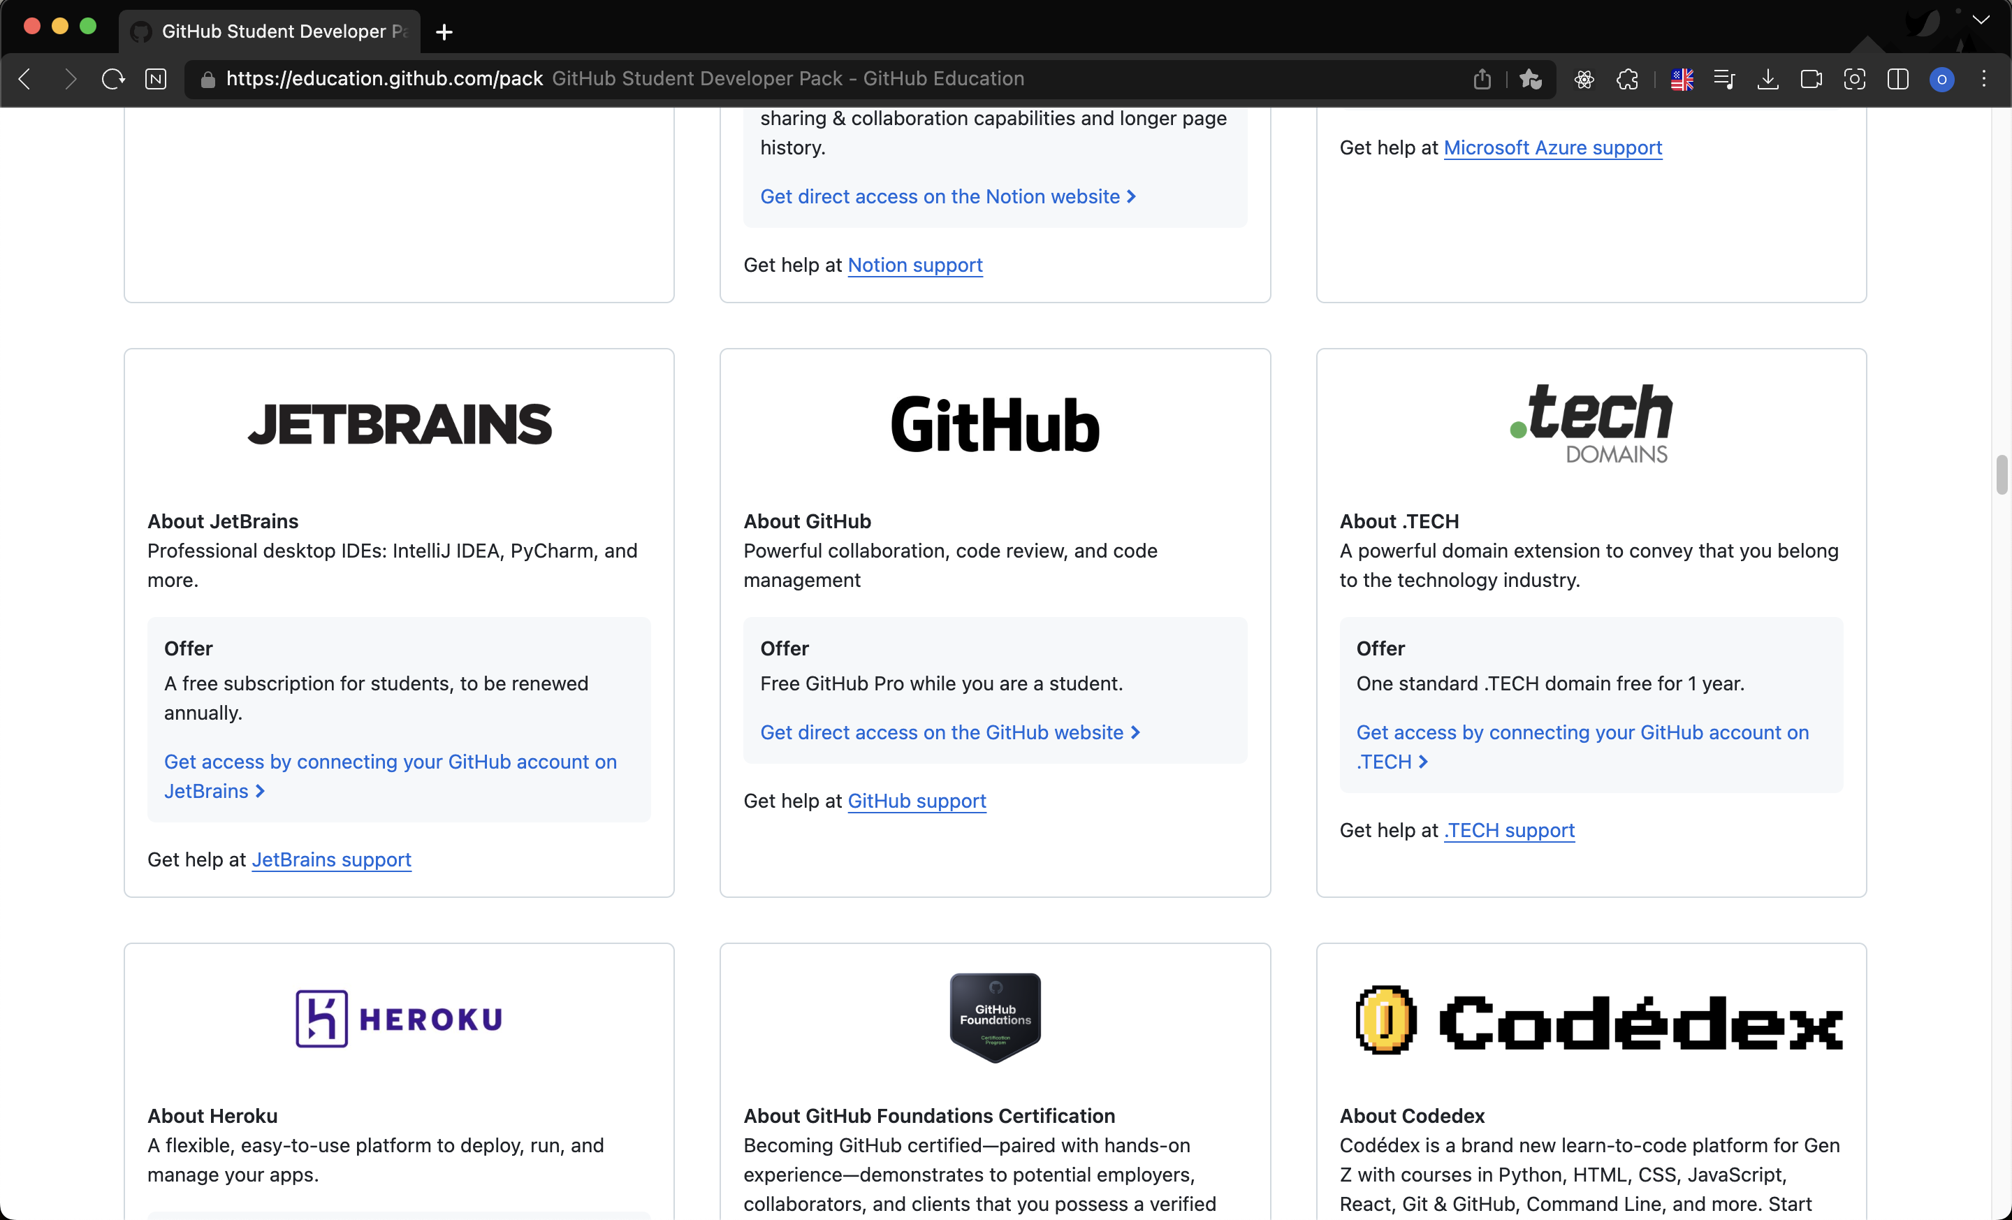This screenshot has width=2012, height=1220.
Task: Open the Notion icon button beside address bar
Action: pos(156,79)
